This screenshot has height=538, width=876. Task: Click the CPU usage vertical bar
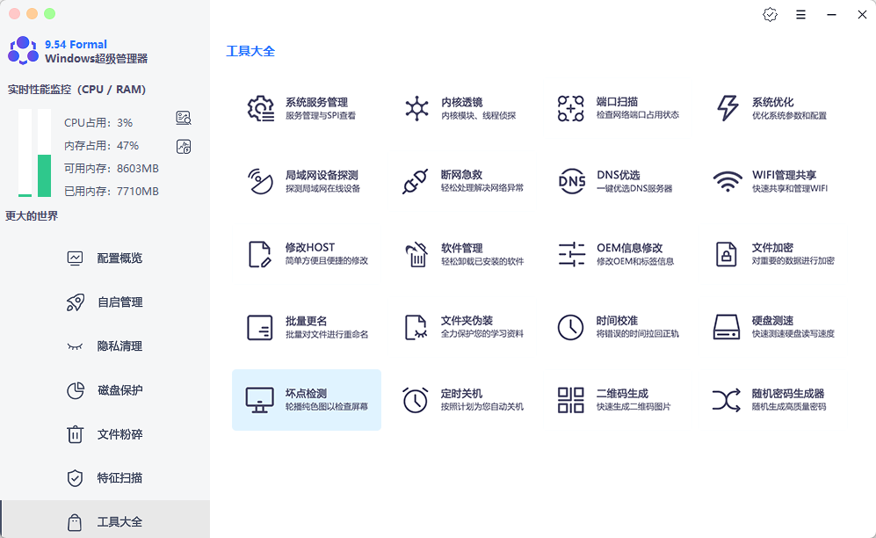[x=25, y=152]
